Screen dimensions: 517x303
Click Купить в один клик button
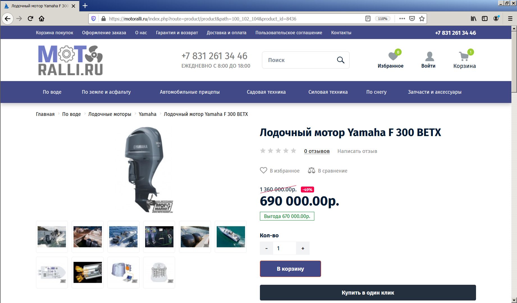pyautogui.click(x=368, y=293)
